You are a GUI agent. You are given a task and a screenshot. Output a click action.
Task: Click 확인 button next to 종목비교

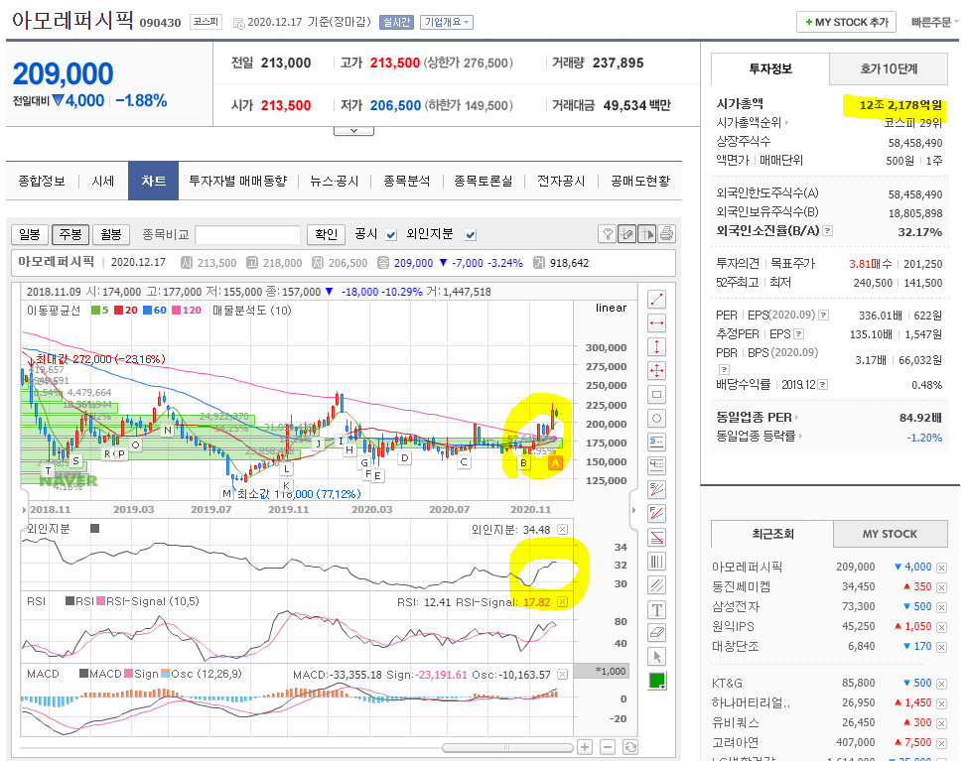[326, 234]
